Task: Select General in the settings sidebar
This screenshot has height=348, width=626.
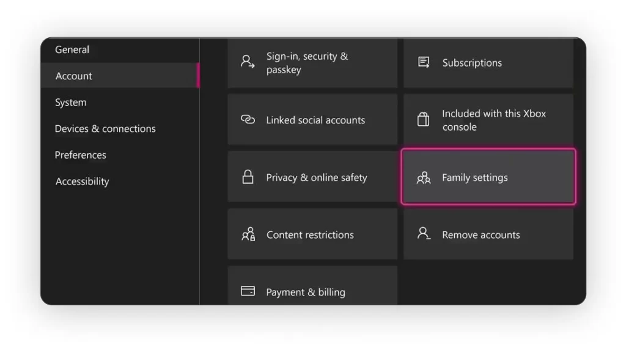Action: point(72,50)
